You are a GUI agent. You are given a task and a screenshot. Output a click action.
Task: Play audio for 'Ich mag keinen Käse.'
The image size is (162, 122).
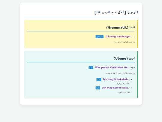[x=98, y=88]
